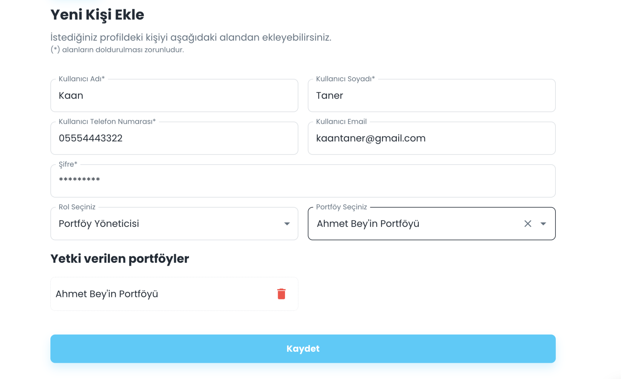
Task: Focus the Şifre password field
Action: click(x=303, y=181)
